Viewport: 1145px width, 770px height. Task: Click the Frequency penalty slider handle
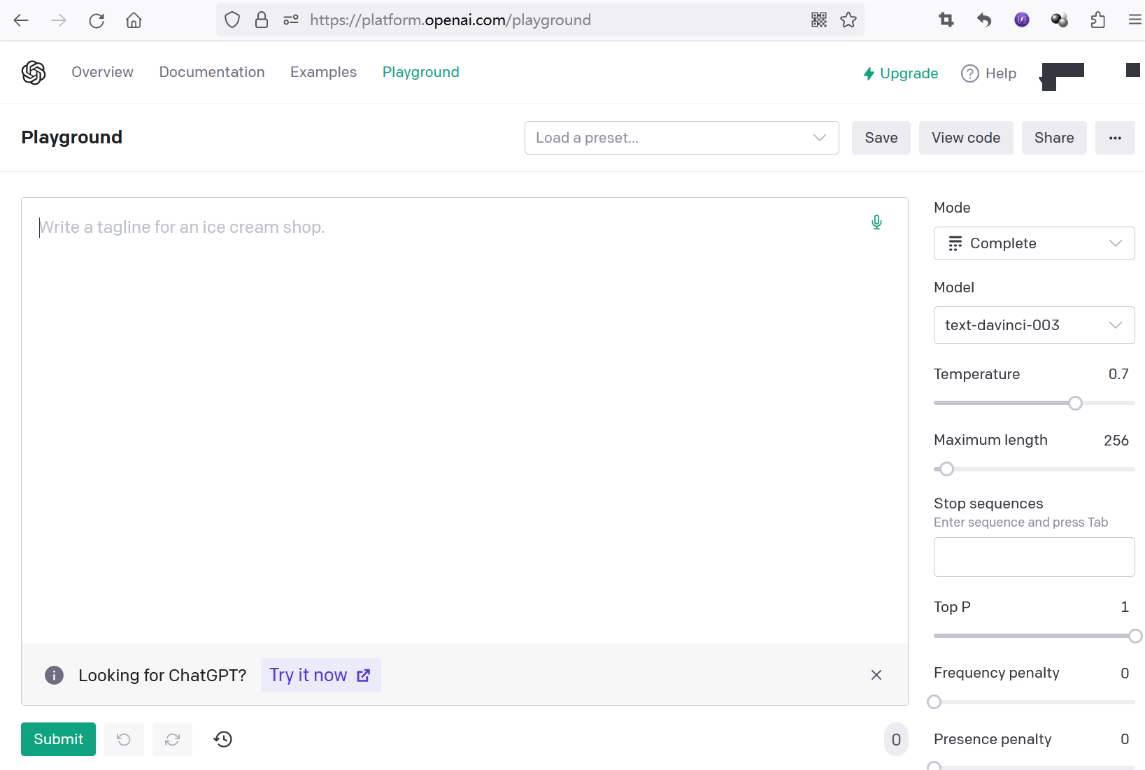coord(934,702)
